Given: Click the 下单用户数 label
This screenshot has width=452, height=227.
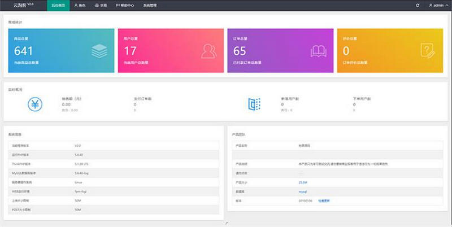Looking at the screenshot, I should [362, 98].
